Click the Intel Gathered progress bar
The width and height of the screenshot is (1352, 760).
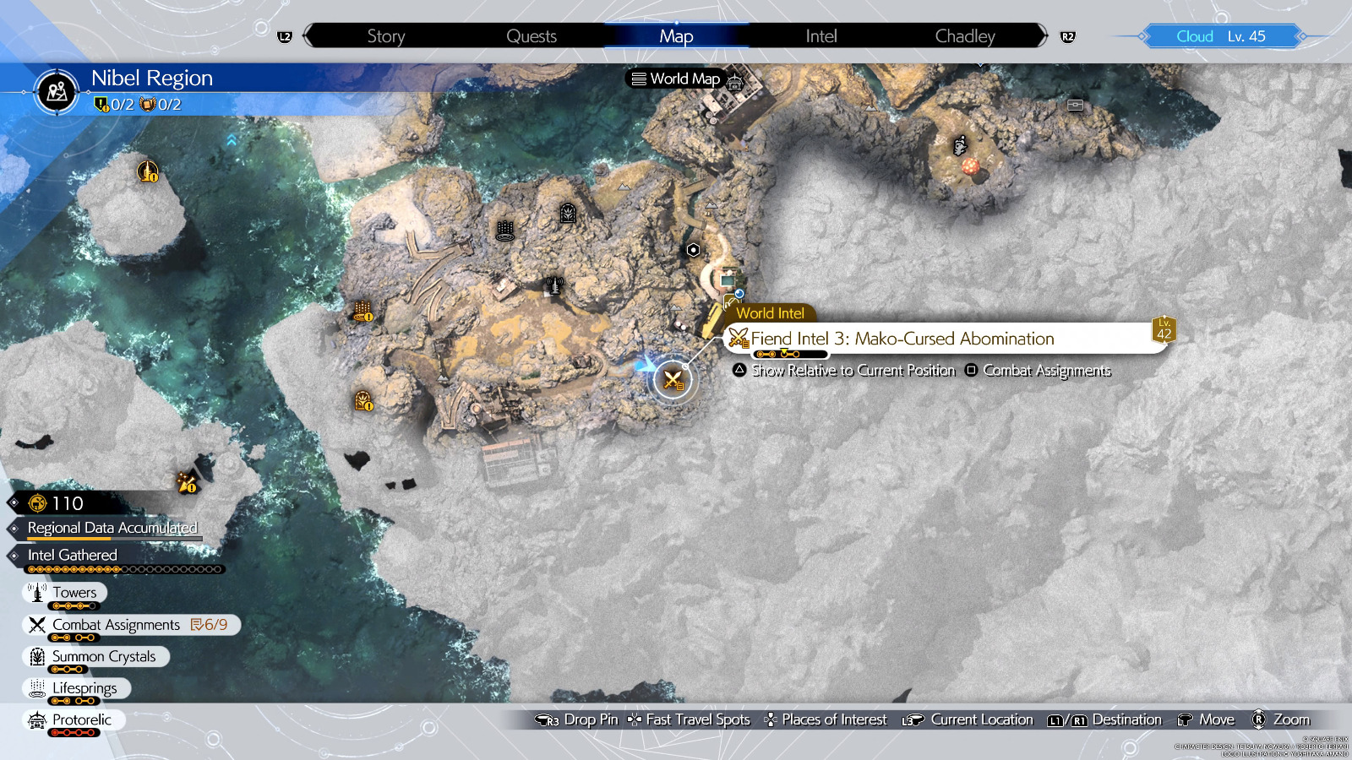click(x=125, y=570)
